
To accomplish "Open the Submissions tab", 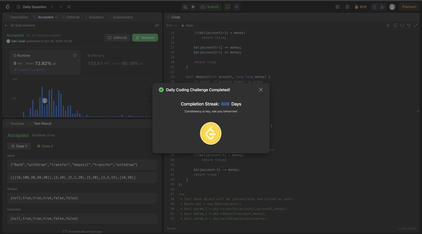I will 123,17.
